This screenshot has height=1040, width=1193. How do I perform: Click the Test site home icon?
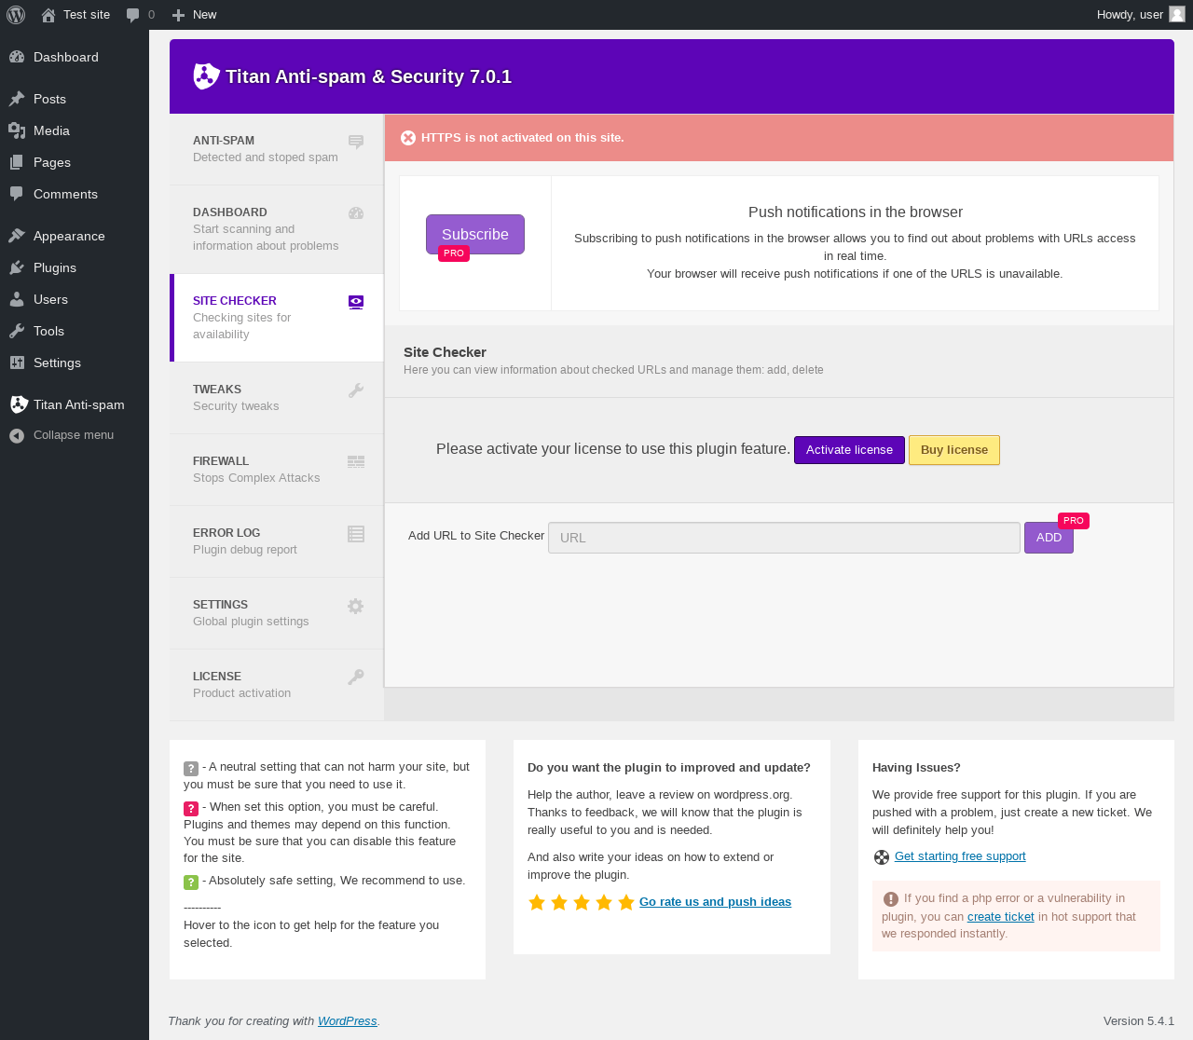click(x=48, y=15)
